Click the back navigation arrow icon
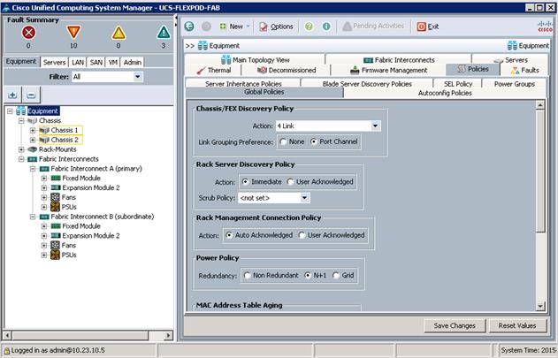558x358 pixels. point(189,27)
